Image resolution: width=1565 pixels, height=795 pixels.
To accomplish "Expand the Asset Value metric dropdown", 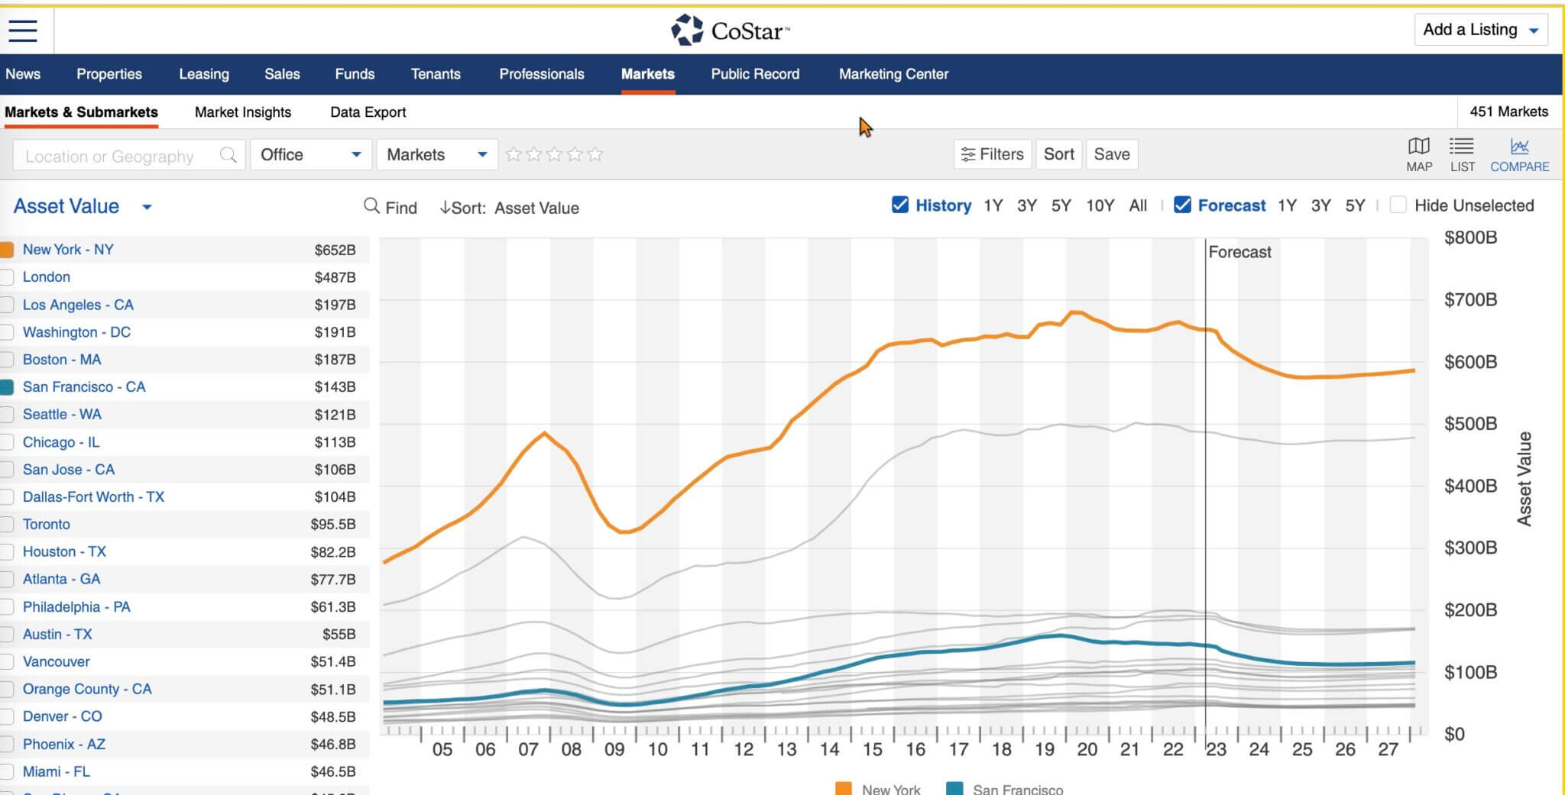I will [83, 206].
